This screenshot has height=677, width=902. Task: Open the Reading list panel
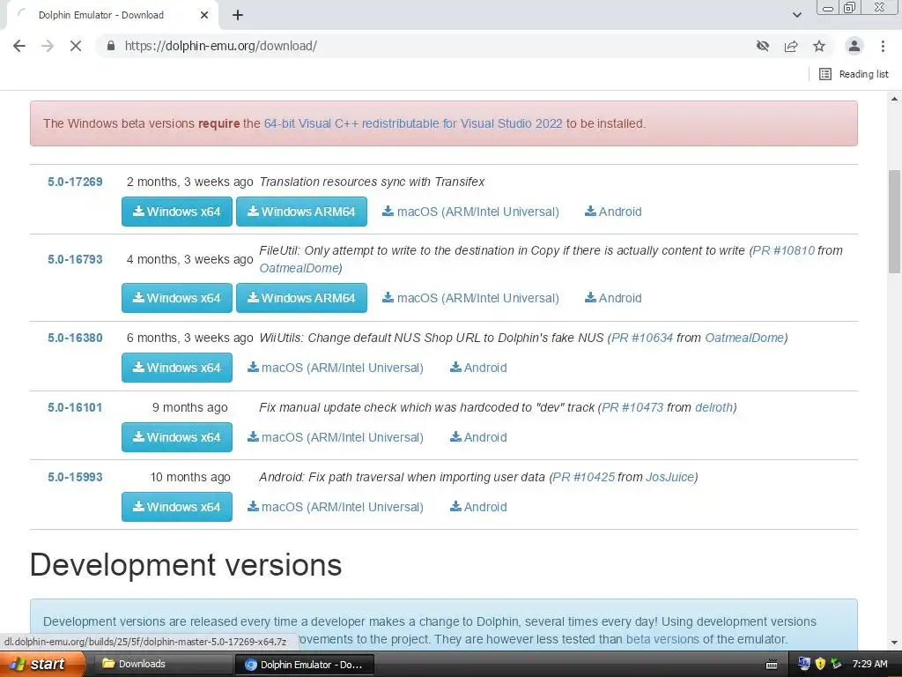854,74
